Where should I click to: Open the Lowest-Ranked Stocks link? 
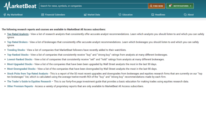pos(20,59)
